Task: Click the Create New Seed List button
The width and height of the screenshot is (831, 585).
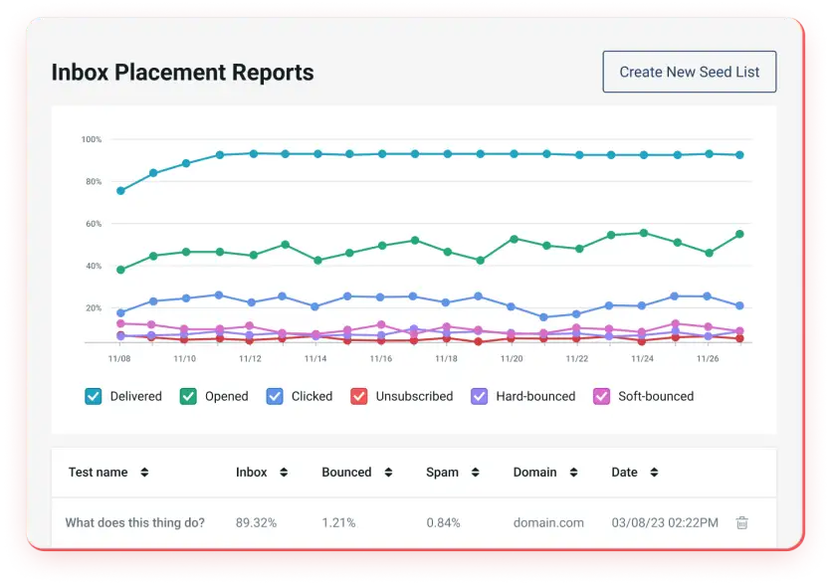Action: (x=689, y=72)
